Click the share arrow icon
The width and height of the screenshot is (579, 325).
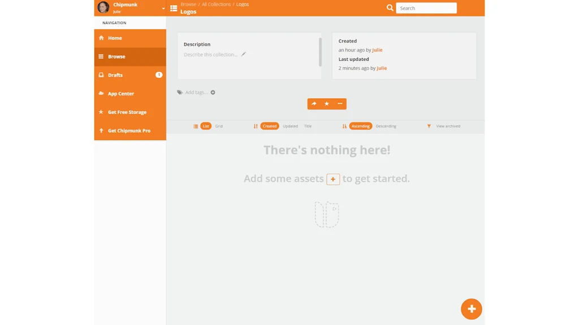point(314,104)
